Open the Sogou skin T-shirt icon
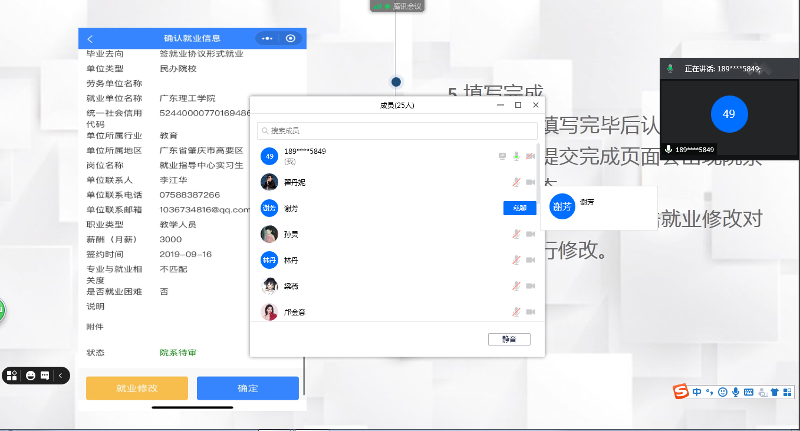800x431 pixels. pyautogui.click(x=775, y=391)
